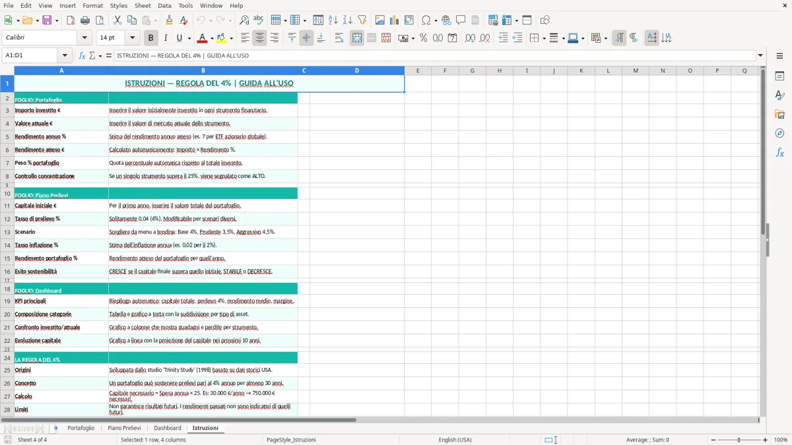Select the Clone Formatting paintbrush

click(170, 20)
